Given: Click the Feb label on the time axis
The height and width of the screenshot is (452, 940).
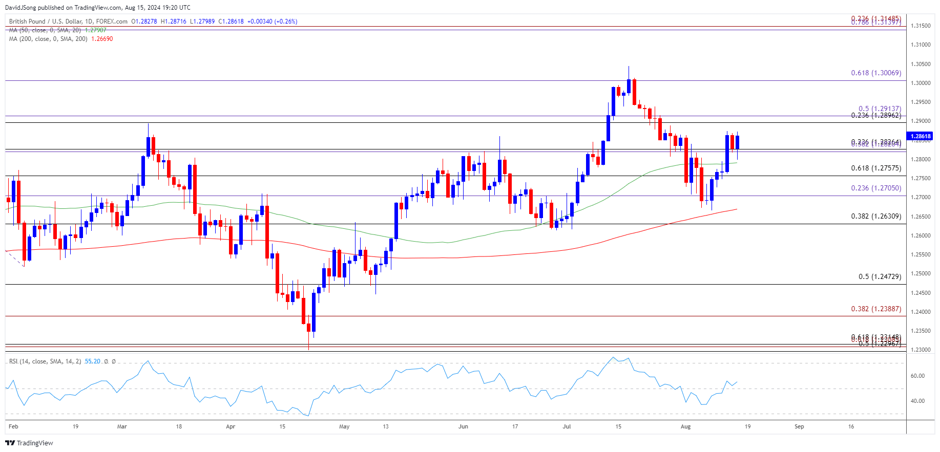Looking at the screenshot, I should coord(13,426).
